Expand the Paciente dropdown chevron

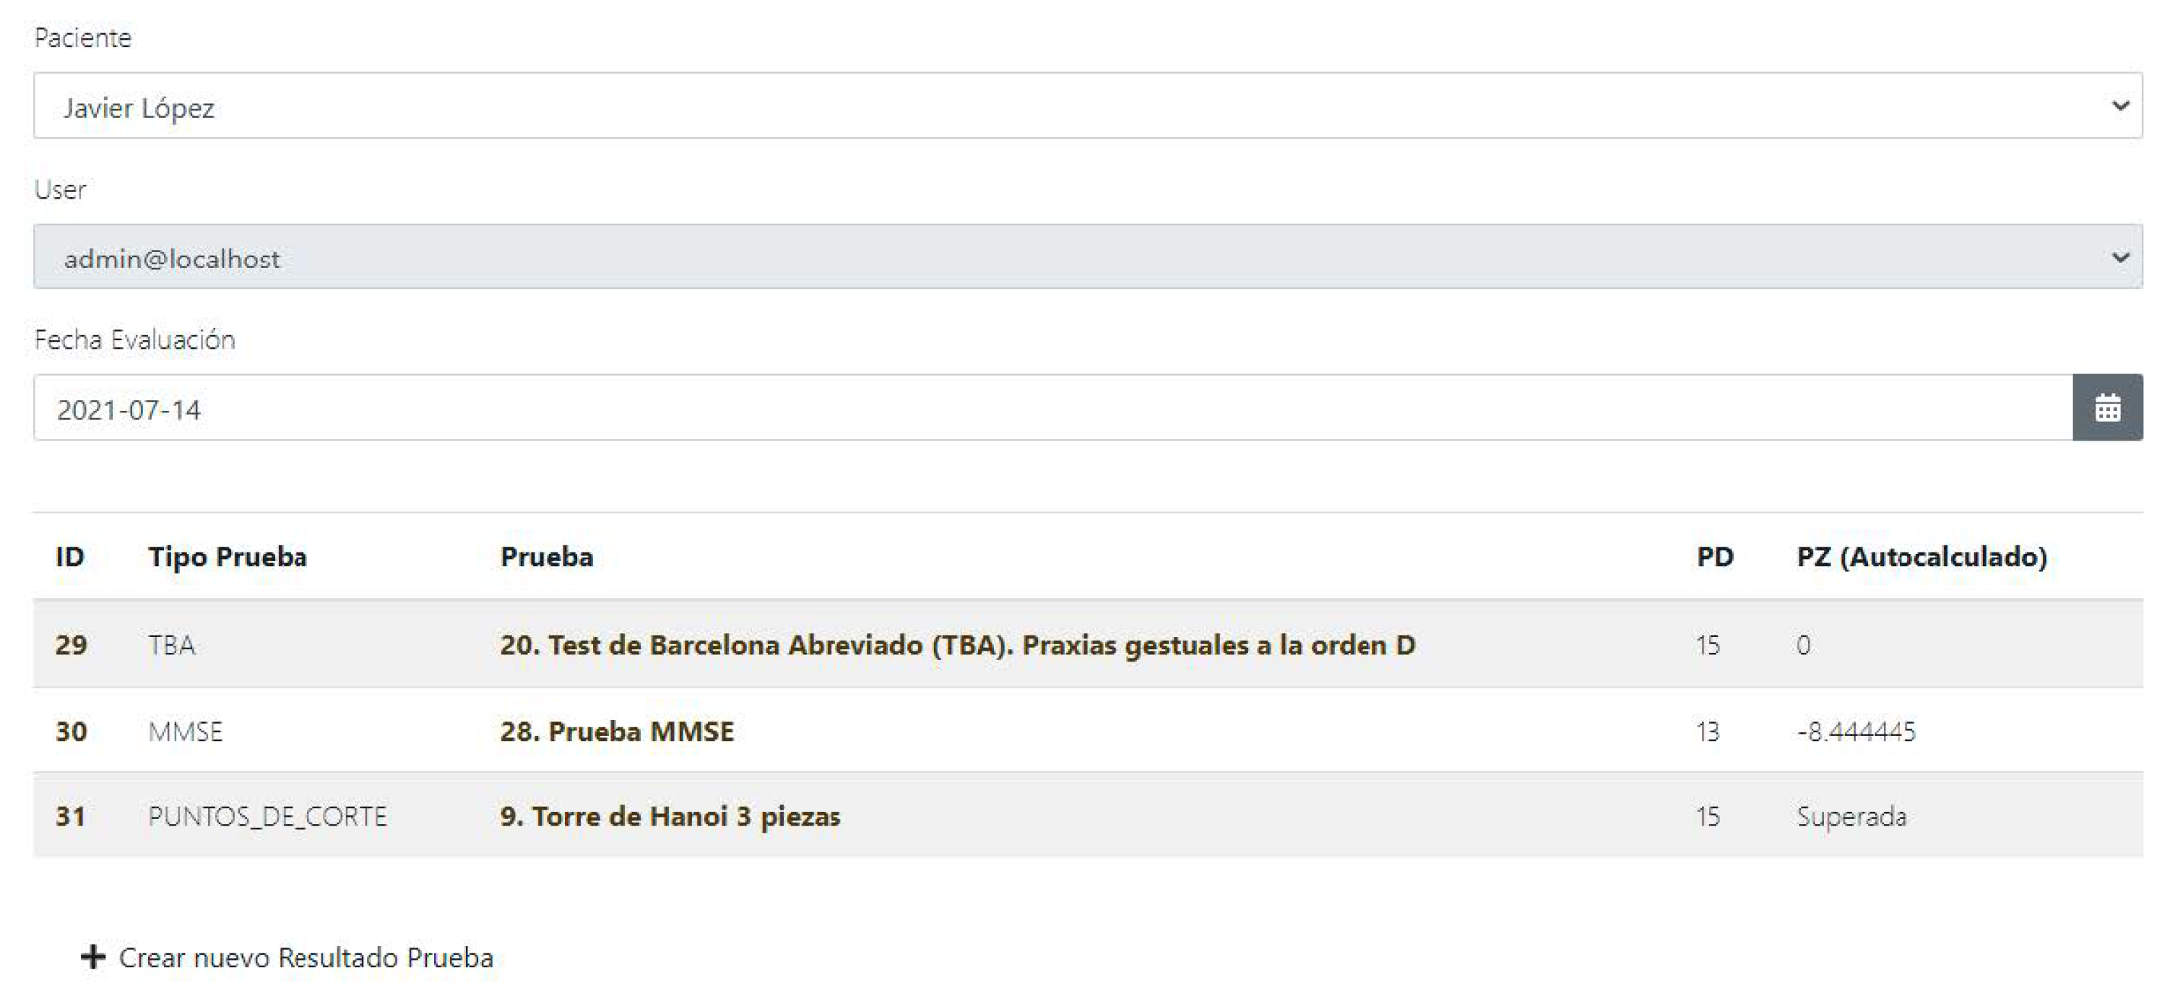click(2120, 105)
